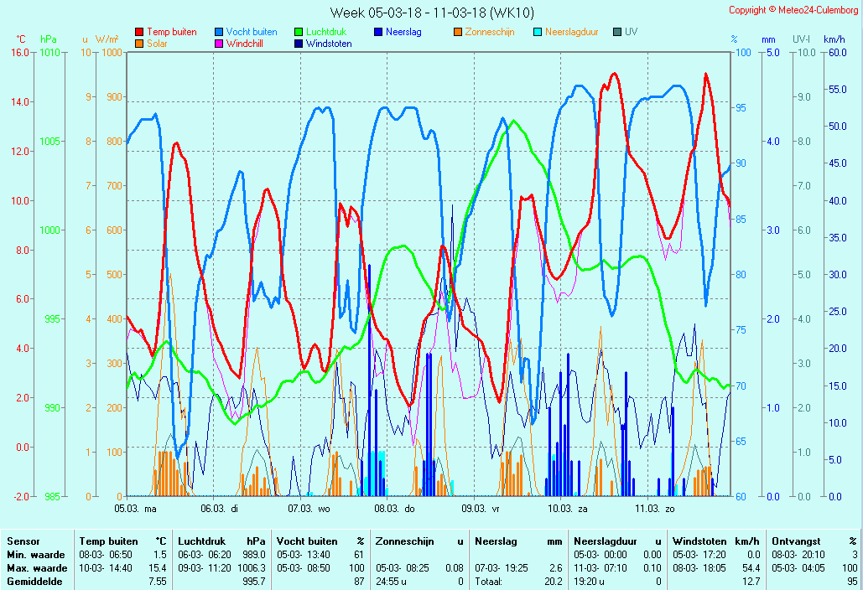Image resolution: width=863 pixels, height=590 pixels.
Task: Open the Copyright Meteo24-Culemborg link
Action: tap(793, 10)
